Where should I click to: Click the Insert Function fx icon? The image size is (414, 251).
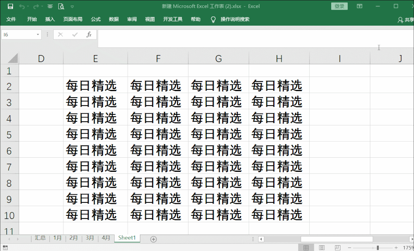click(89, 34)
